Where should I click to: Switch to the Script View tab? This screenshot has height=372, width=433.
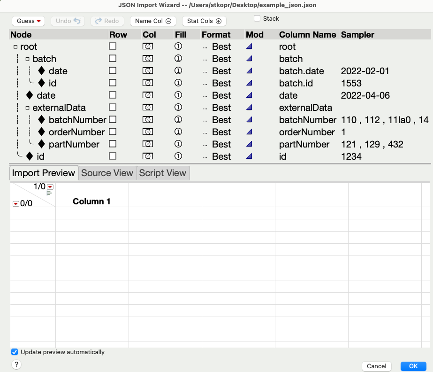(162, 173)
